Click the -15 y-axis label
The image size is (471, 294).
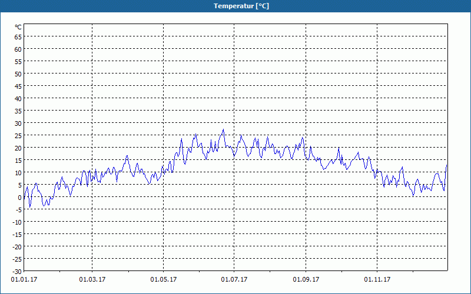pyautogui.click(x=17, y=234)
